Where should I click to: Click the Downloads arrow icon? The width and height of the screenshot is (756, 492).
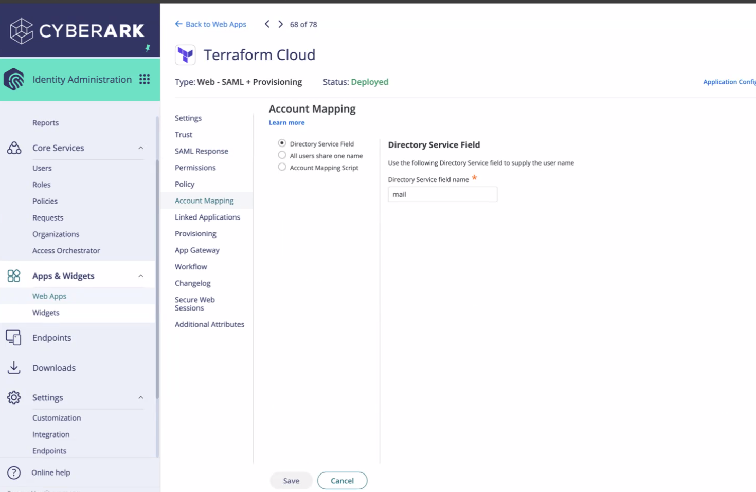(x=14, y=368)
